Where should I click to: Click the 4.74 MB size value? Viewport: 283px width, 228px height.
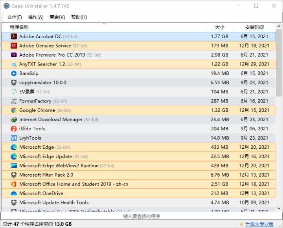(x=220, y=202)
